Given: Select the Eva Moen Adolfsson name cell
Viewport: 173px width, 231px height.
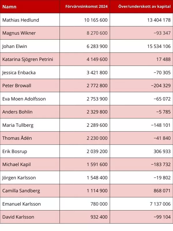Looking at the screenshot, I should tap(24, 99).
